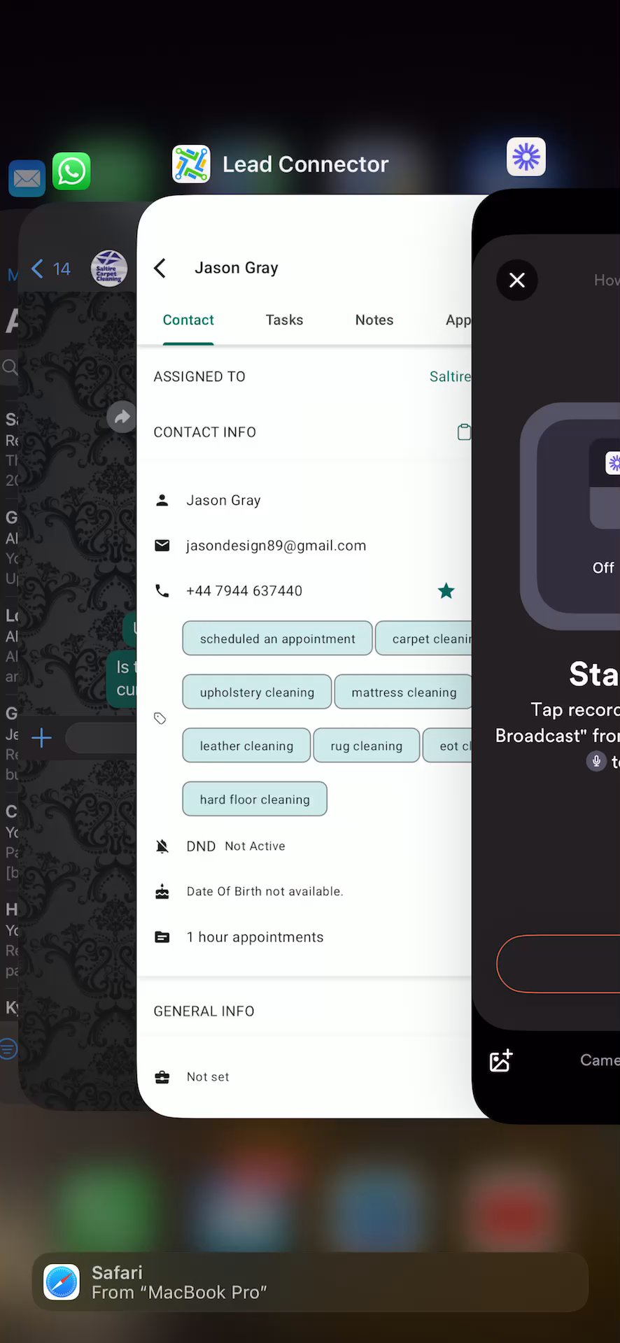Viewport: 620px width, 1343px height.
Task: Tap the Safari From MacBook Pro banner
Action: (x=310, y=1282)
